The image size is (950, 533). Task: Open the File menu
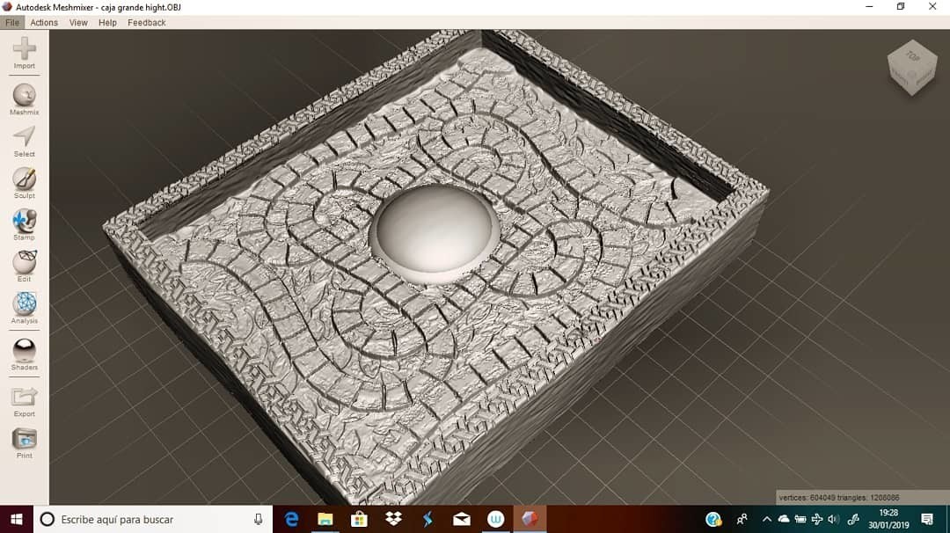pos(12,22)
